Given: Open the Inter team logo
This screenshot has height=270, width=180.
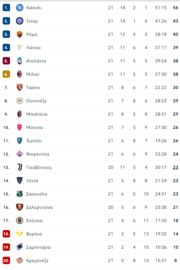Looking at the screenshot, I should (x=19, y=21).
